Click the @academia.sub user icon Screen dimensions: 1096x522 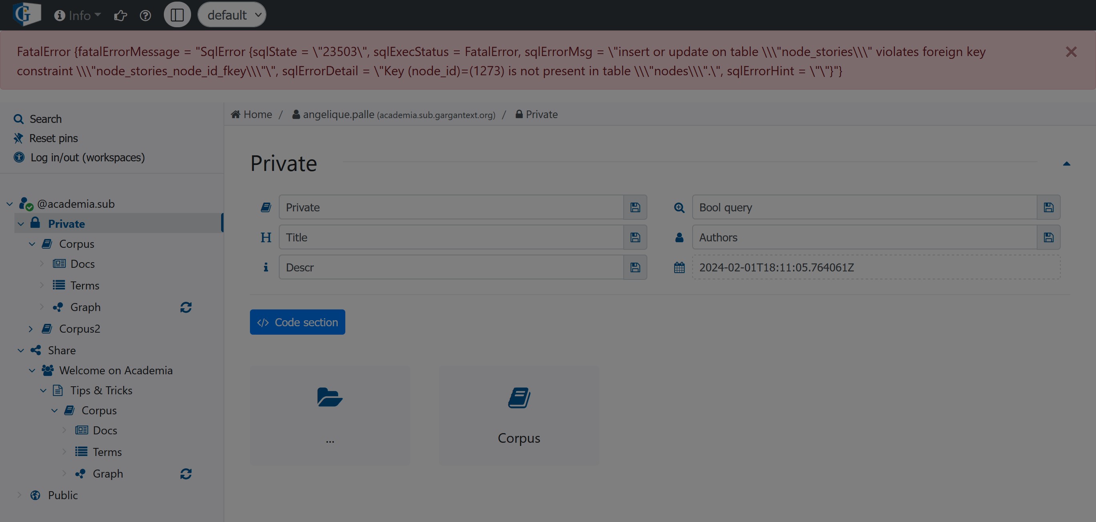tap(26, 204)
